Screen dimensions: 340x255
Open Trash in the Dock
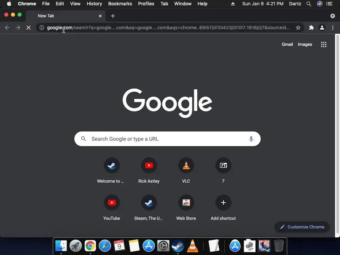coord(279,246)
